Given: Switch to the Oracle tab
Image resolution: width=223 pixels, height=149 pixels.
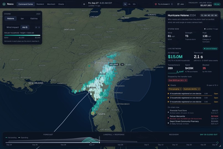Looking at the screenshot, I should (61, 4).
